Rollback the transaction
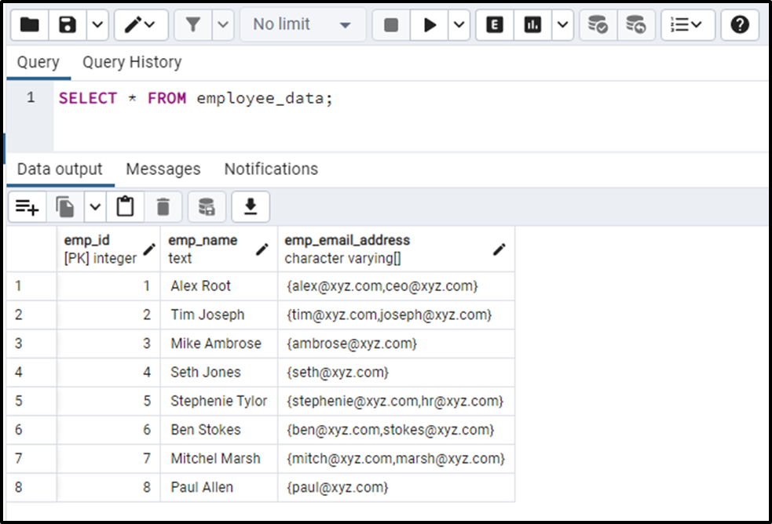 [x=636, y=24]
